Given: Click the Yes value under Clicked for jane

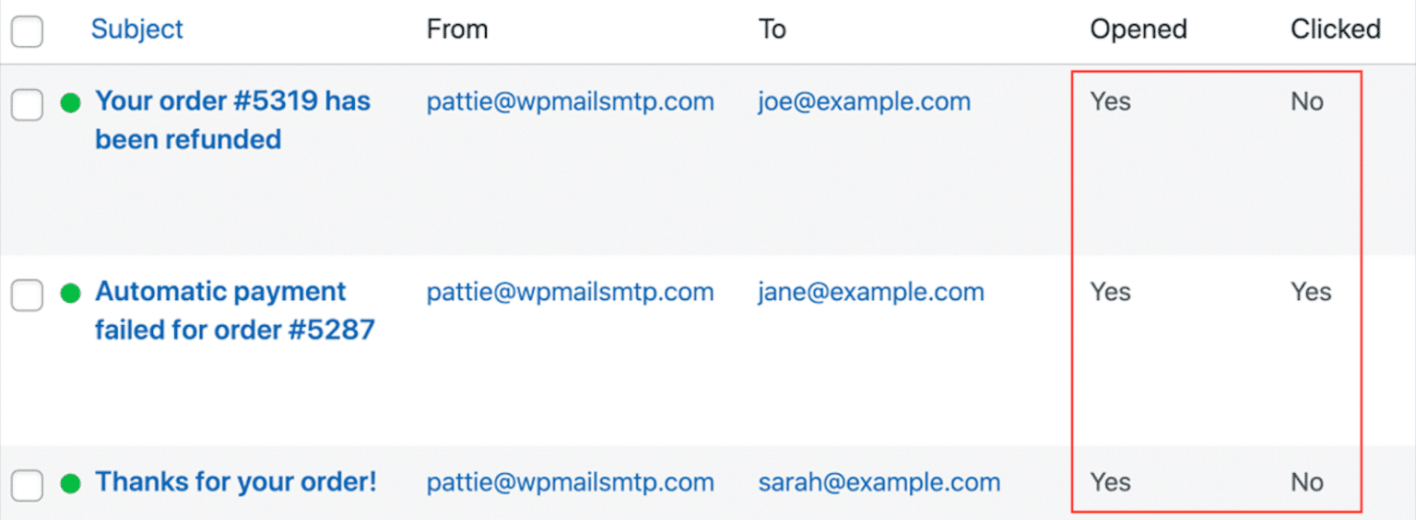Looking at the screenshot, I should 1311,293.
